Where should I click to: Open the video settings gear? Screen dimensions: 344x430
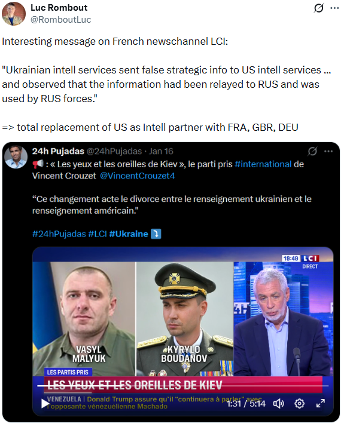pyautogui.click(x=300, y=403)
